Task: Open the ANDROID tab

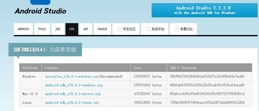Action: [x=23, y=29]
